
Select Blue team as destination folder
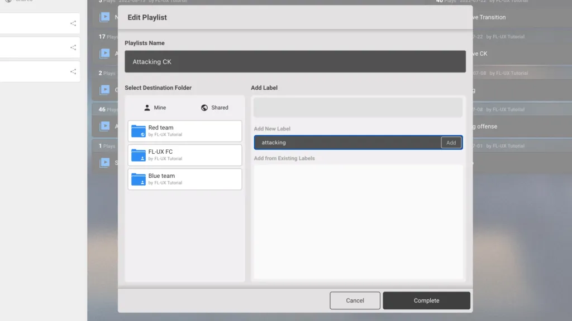pos(184,179)
